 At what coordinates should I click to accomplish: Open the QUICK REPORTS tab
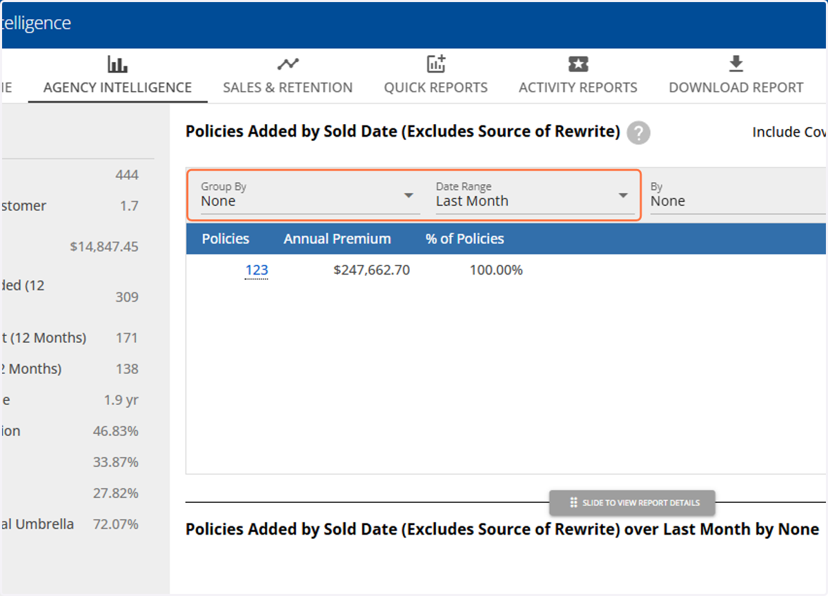point(436,88)
